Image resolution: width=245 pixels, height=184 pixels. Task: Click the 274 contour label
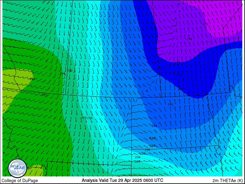[189, 39]
